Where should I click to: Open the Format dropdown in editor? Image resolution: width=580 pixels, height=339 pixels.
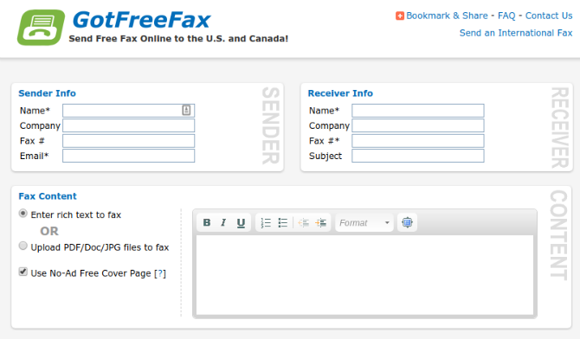point(364,222)
